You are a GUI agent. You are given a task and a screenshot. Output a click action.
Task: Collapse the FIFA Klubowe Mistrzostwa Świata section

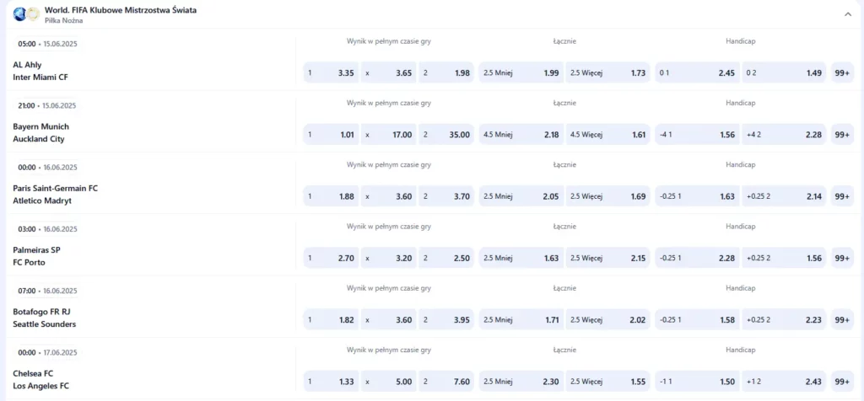[x=847, y=14]
